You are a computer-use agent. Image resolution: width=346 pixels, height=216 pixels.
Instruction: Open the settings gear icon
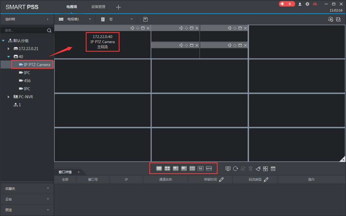(x=307, y=4)
